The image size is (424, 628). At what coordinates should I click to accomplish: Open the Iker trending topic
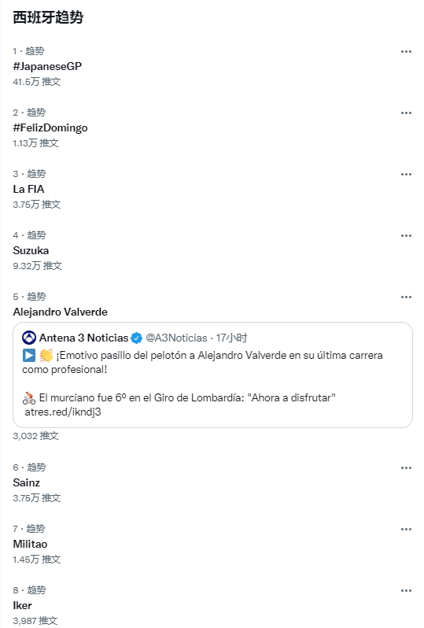pyautogui.click(x=23, y=605)
